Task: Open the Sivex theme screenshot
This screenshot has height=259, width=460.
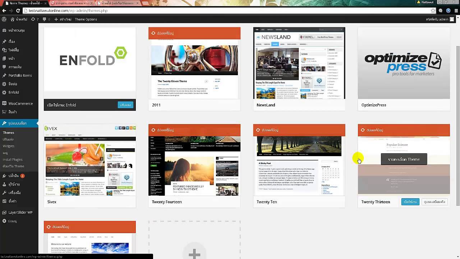Action: [90, 160]
